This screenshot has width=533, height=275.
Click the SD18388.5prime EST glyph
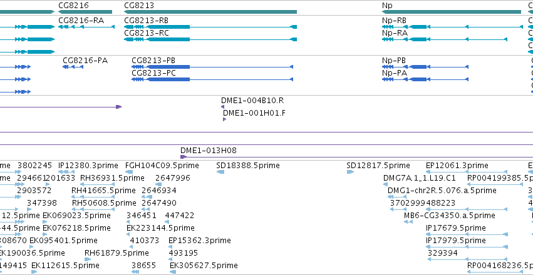[x=220, y=172]
